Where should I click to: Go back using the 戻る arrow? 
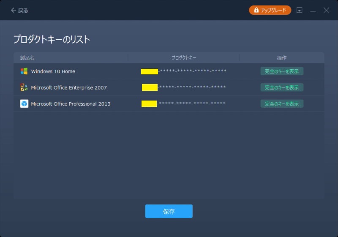(19, 10)
